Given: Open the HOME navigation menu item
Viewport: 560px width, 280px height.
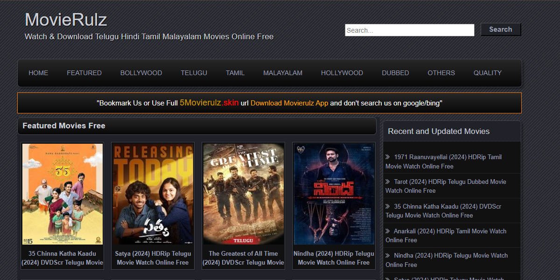Looking at the screenshot, I should pos(38,73).
